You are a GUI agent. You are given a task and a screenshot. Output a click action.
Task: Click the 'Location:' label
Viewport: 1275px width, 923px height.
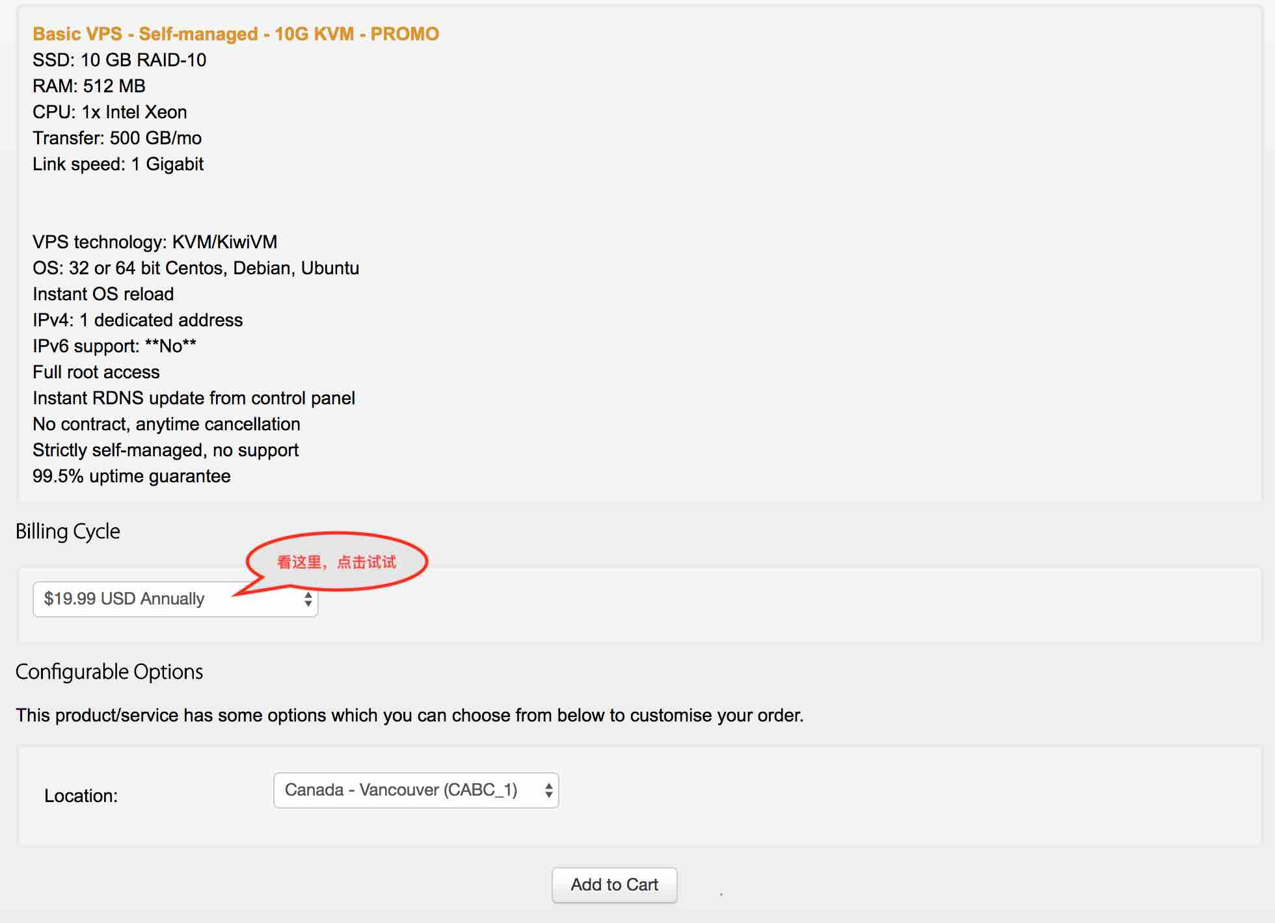click(x=81, y=796)
